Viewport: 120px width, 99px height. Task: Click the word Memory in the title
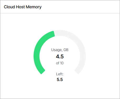(x=34, y=7)
